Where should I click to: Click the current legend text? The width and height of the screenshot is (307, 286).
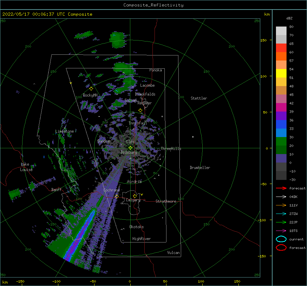click(296, 239)
